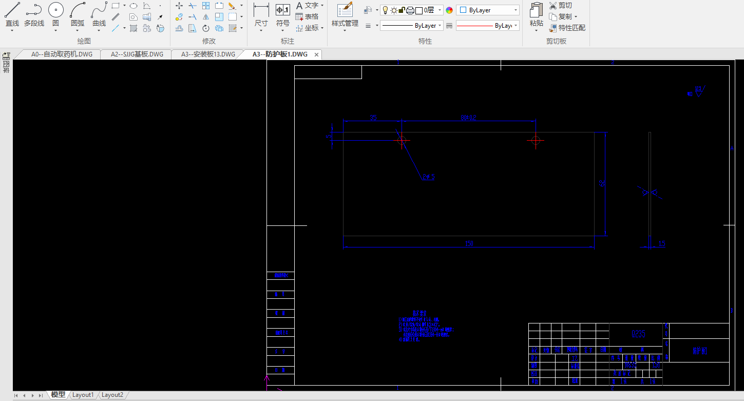Click the Rotate tool
Screen dimensions: 744x401
[205, 28]
